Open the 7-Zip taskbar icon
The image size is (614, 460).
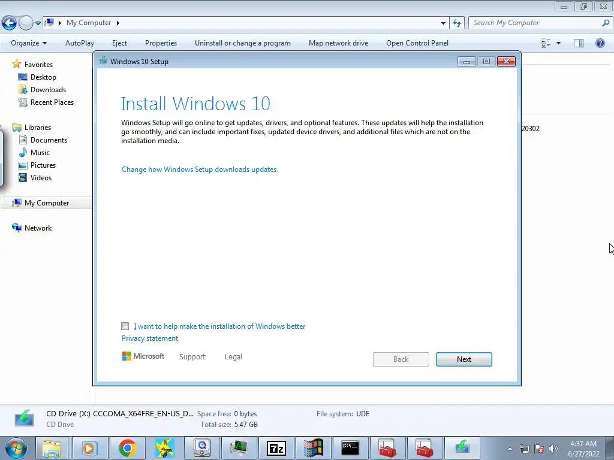276,448
